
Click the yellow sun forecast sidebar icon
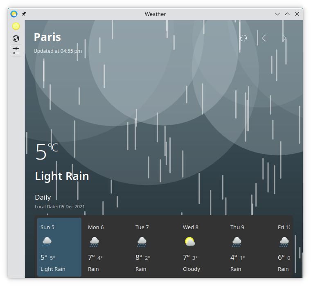click(x=16, y=26)
